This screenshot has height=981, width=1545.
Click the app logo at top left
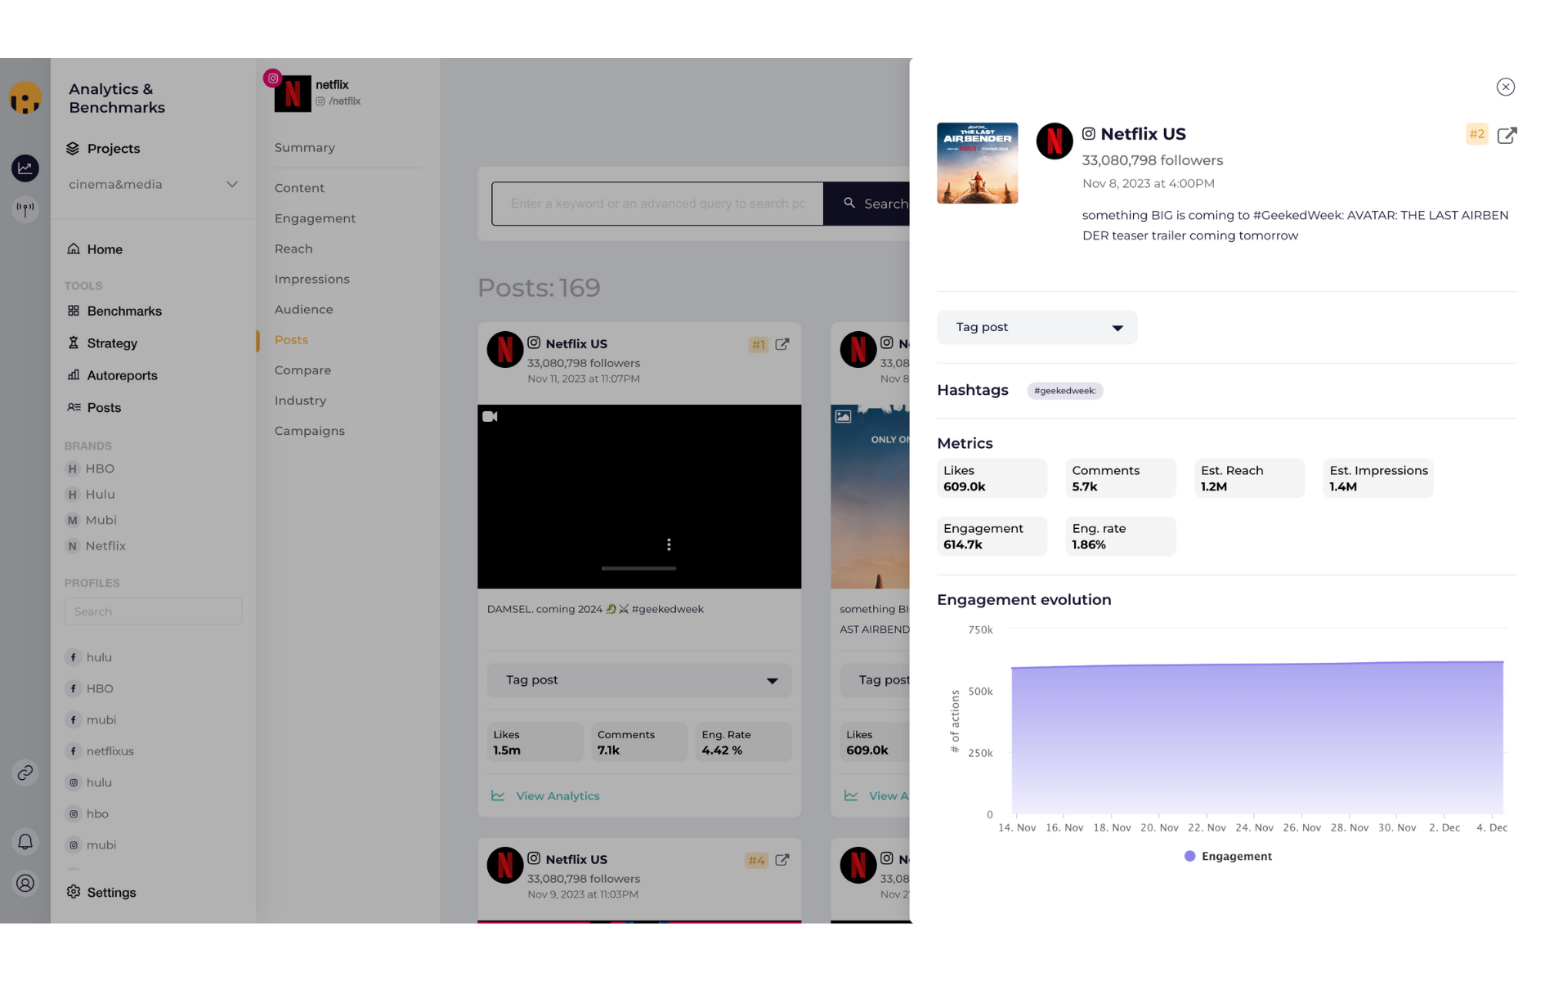pos(25,98)
